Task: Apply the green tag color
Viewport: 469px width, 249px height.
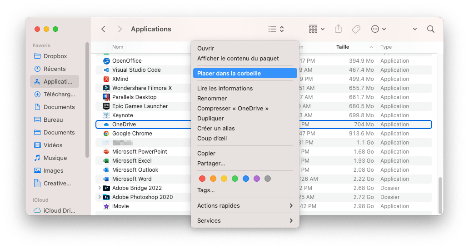Action: [x=235, y=179]
